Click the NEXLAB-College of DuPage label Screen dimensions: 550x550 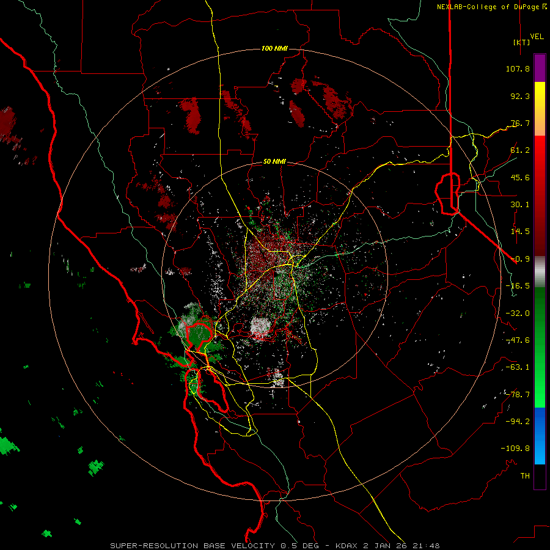click(491, 7)
